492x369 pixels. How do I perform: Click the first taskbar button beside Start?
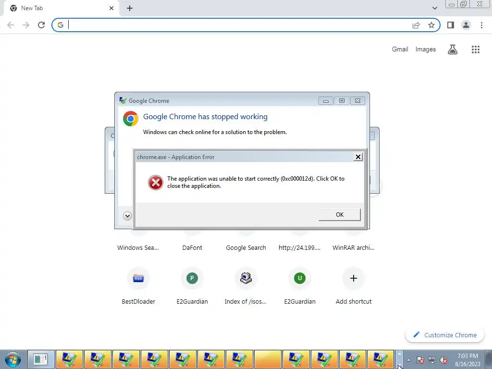41,359
